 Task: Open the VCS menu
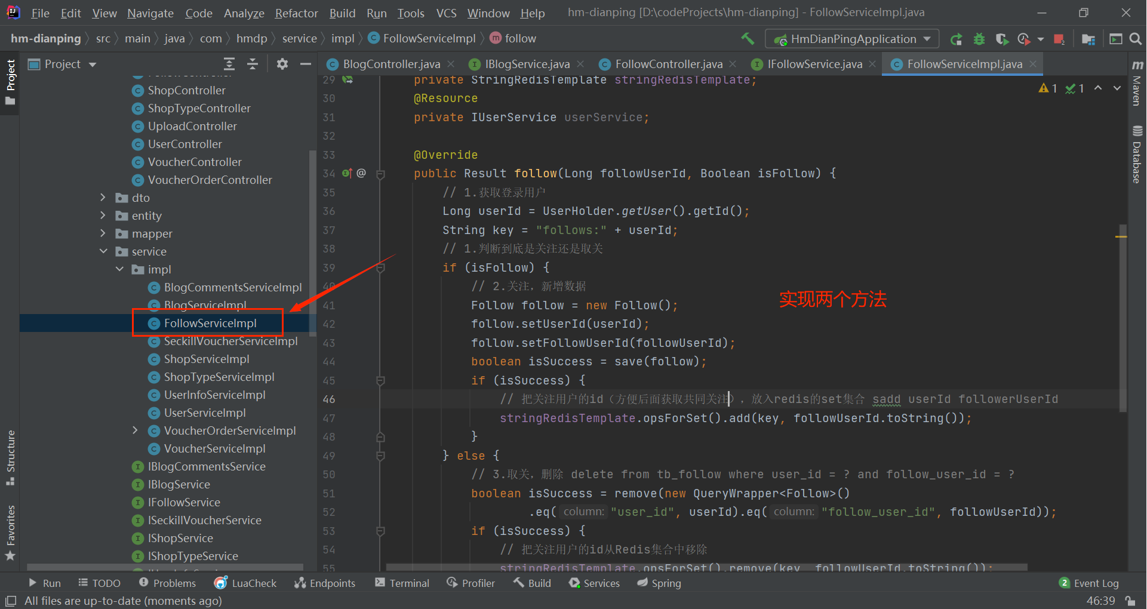coord(446,13)
